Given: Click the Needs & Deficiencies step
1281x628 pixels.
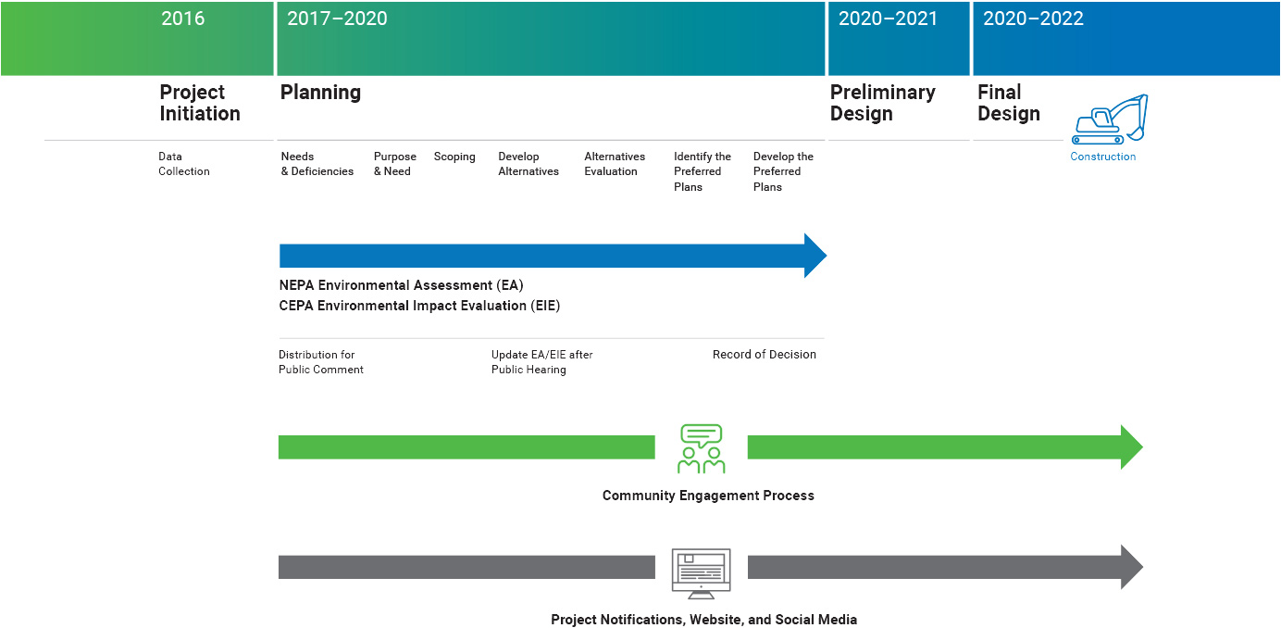Looking at the screenshot, I should tap(317, 164).
